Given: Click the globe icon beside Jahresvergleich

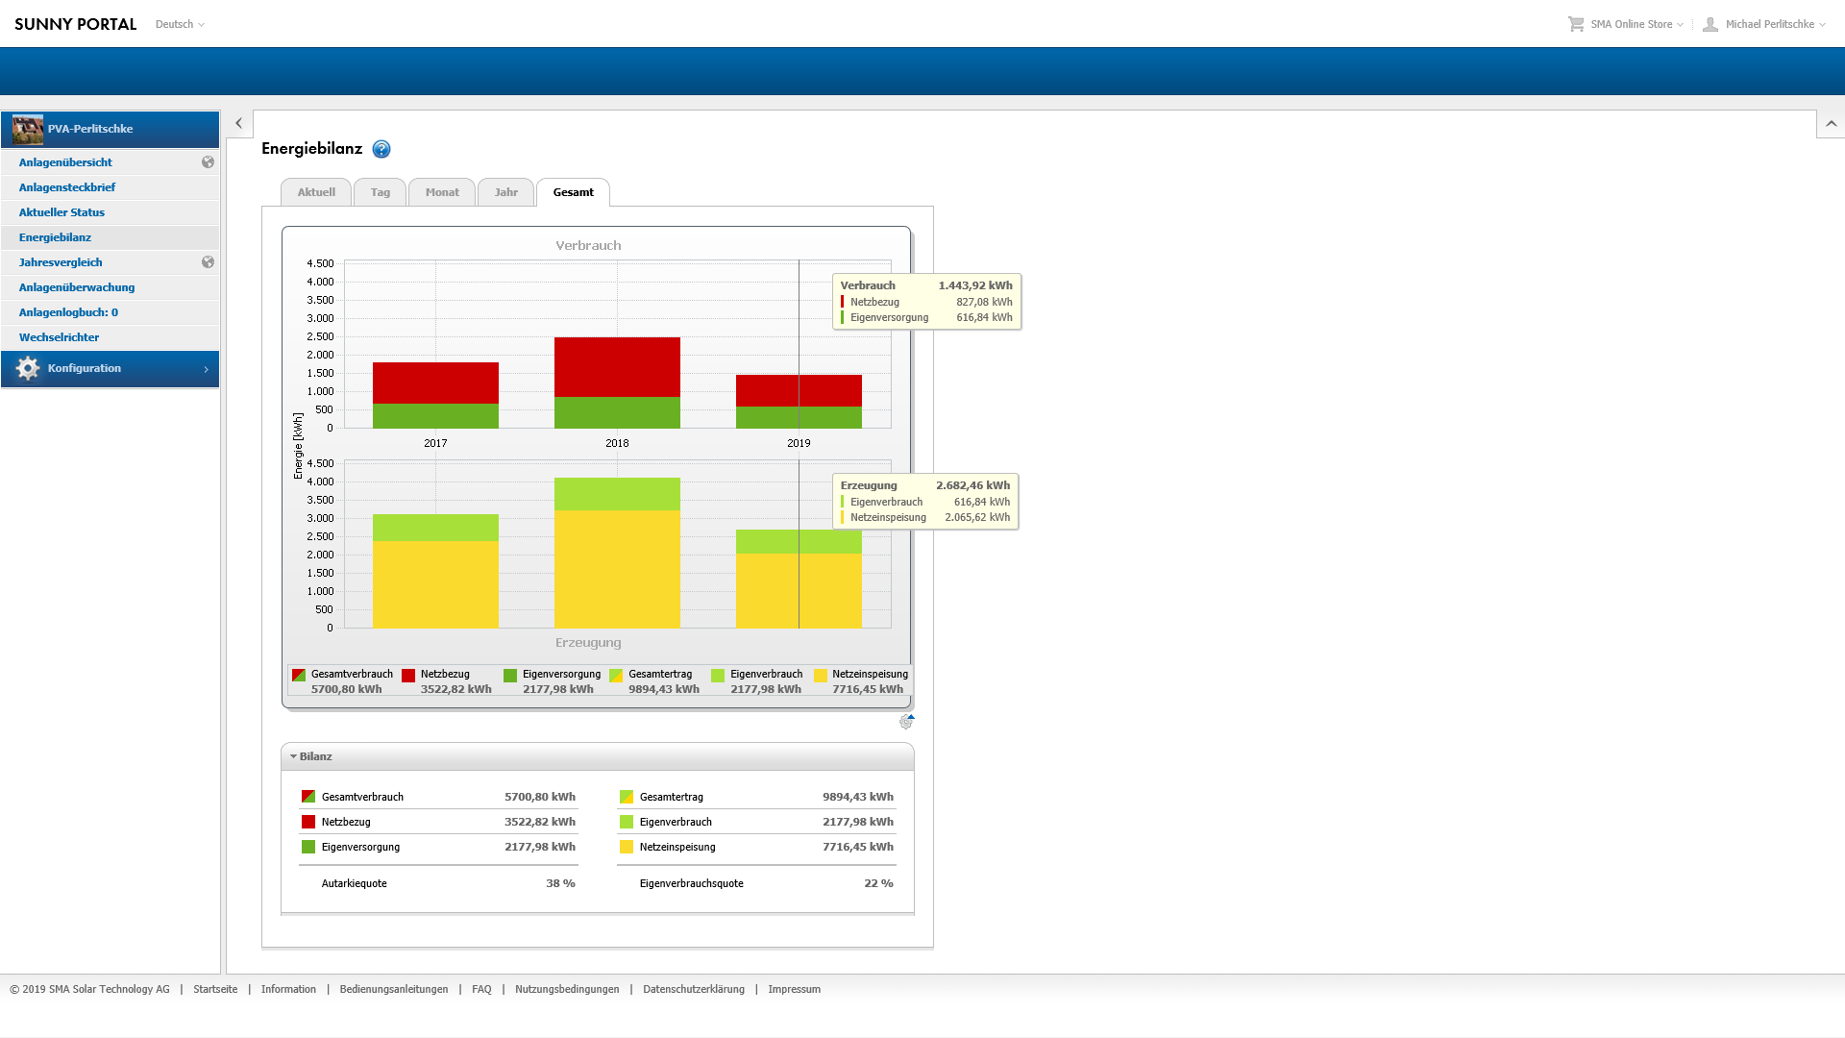Looking at the screenshot, I should pos(208,262).
